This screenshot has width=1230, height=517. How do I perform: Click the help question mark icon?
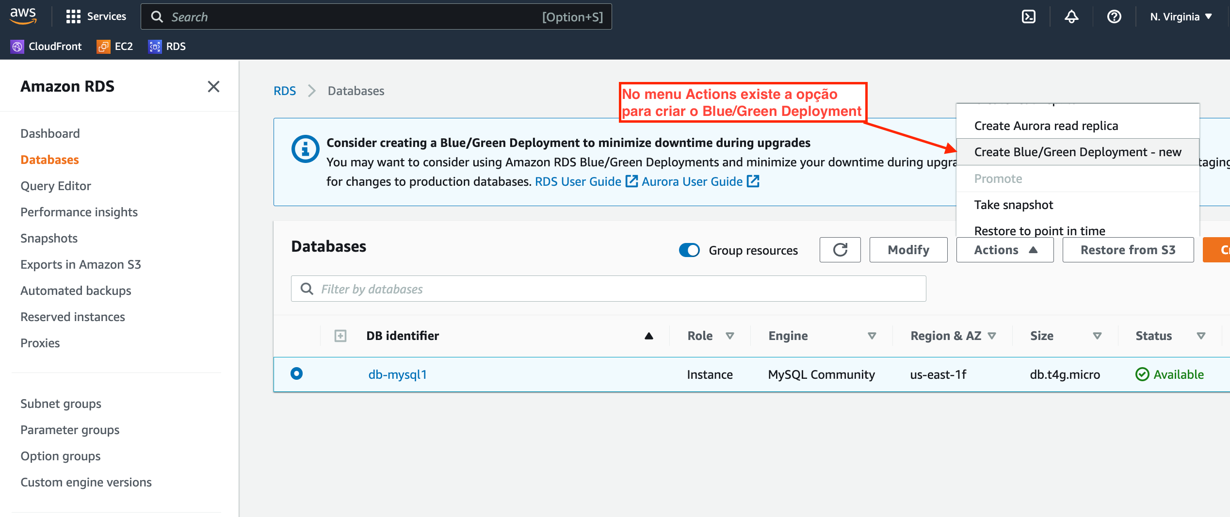tap(1114, 16)
